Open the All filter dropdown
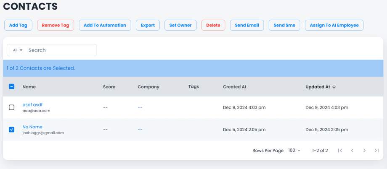 tap(18, 50)
